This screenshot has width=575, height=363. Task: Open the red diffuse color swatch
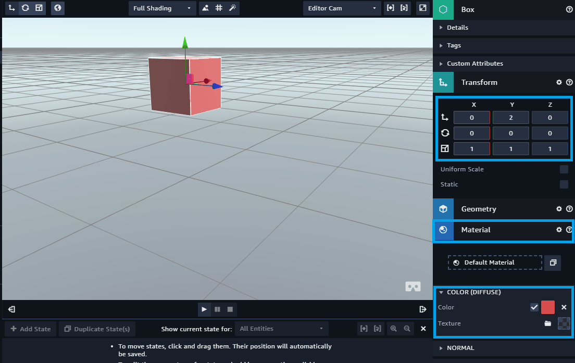click(x=548, y=307)
